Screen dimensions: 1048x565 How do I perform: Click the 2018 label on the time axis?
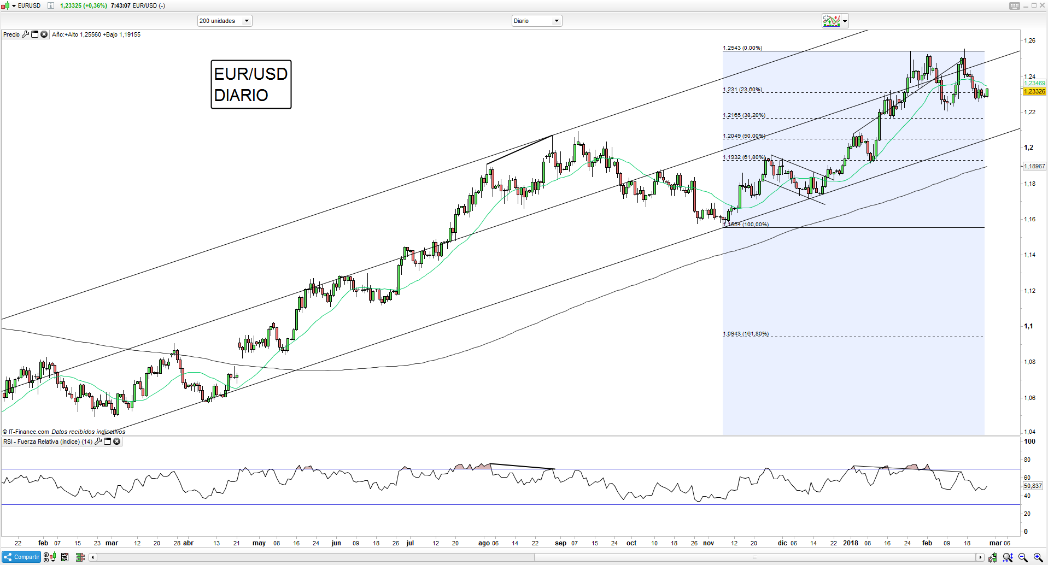851,543
